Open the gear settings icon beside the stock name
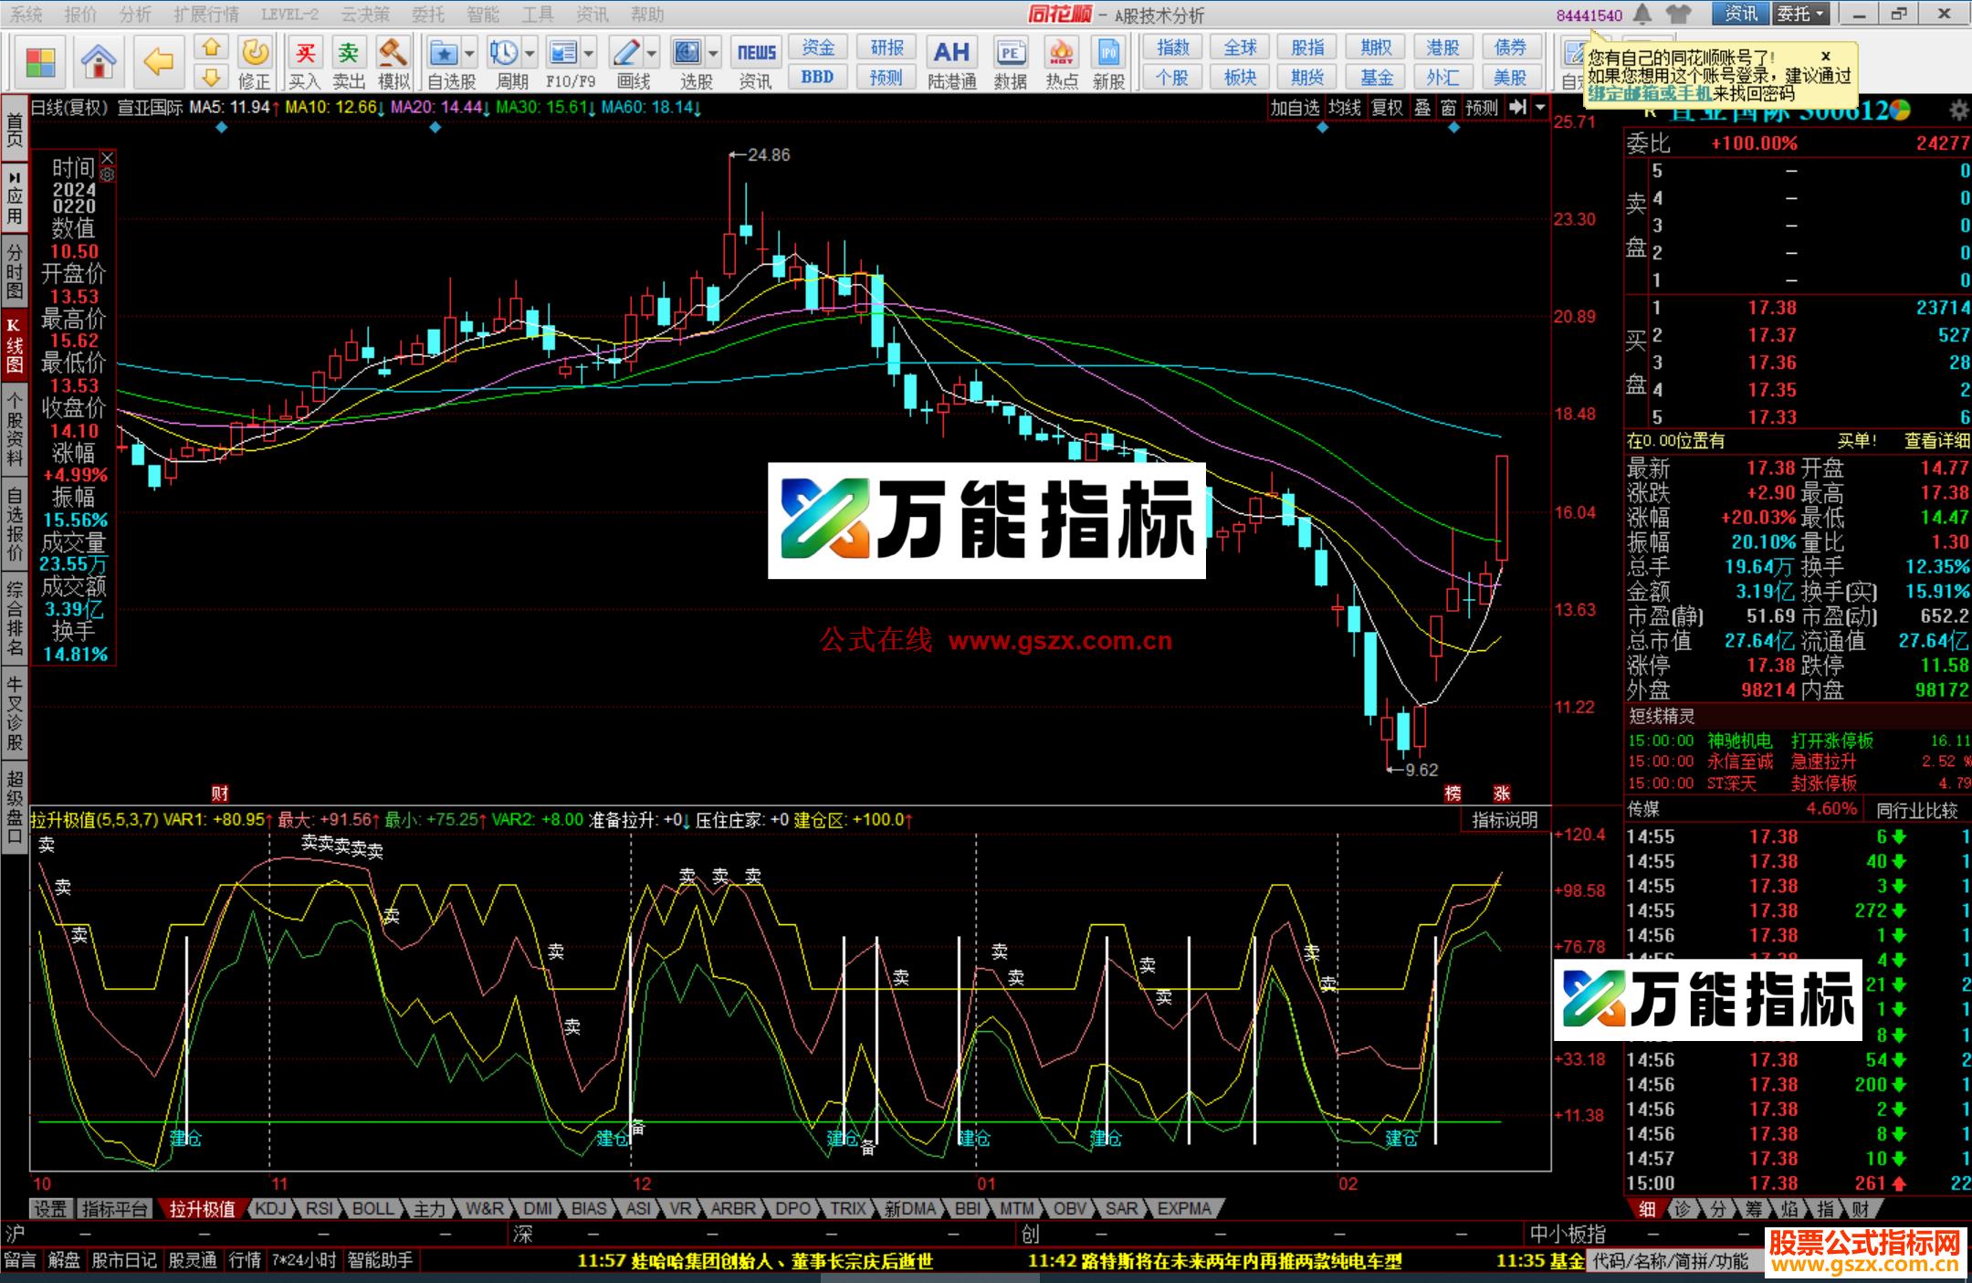 (x=1958, y=111)
